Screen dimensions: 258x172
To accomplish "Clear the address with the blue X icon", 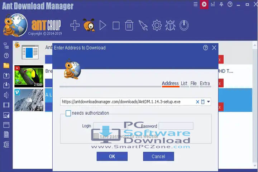I will click(197, 102).
